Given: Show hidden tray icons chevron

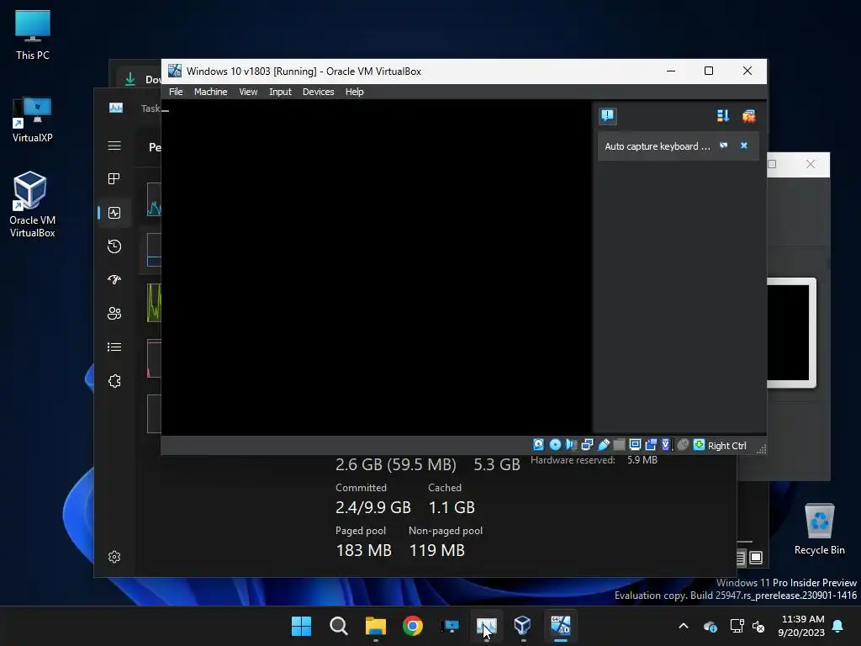Looking at the screenshot, I should click(x=684, y=626).
